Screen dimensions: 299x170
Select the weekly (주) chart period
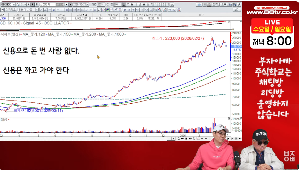point(128,4)
